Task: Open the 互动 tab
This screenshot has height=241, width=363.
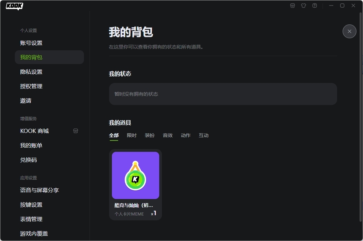Action: [x=203, y=135]
